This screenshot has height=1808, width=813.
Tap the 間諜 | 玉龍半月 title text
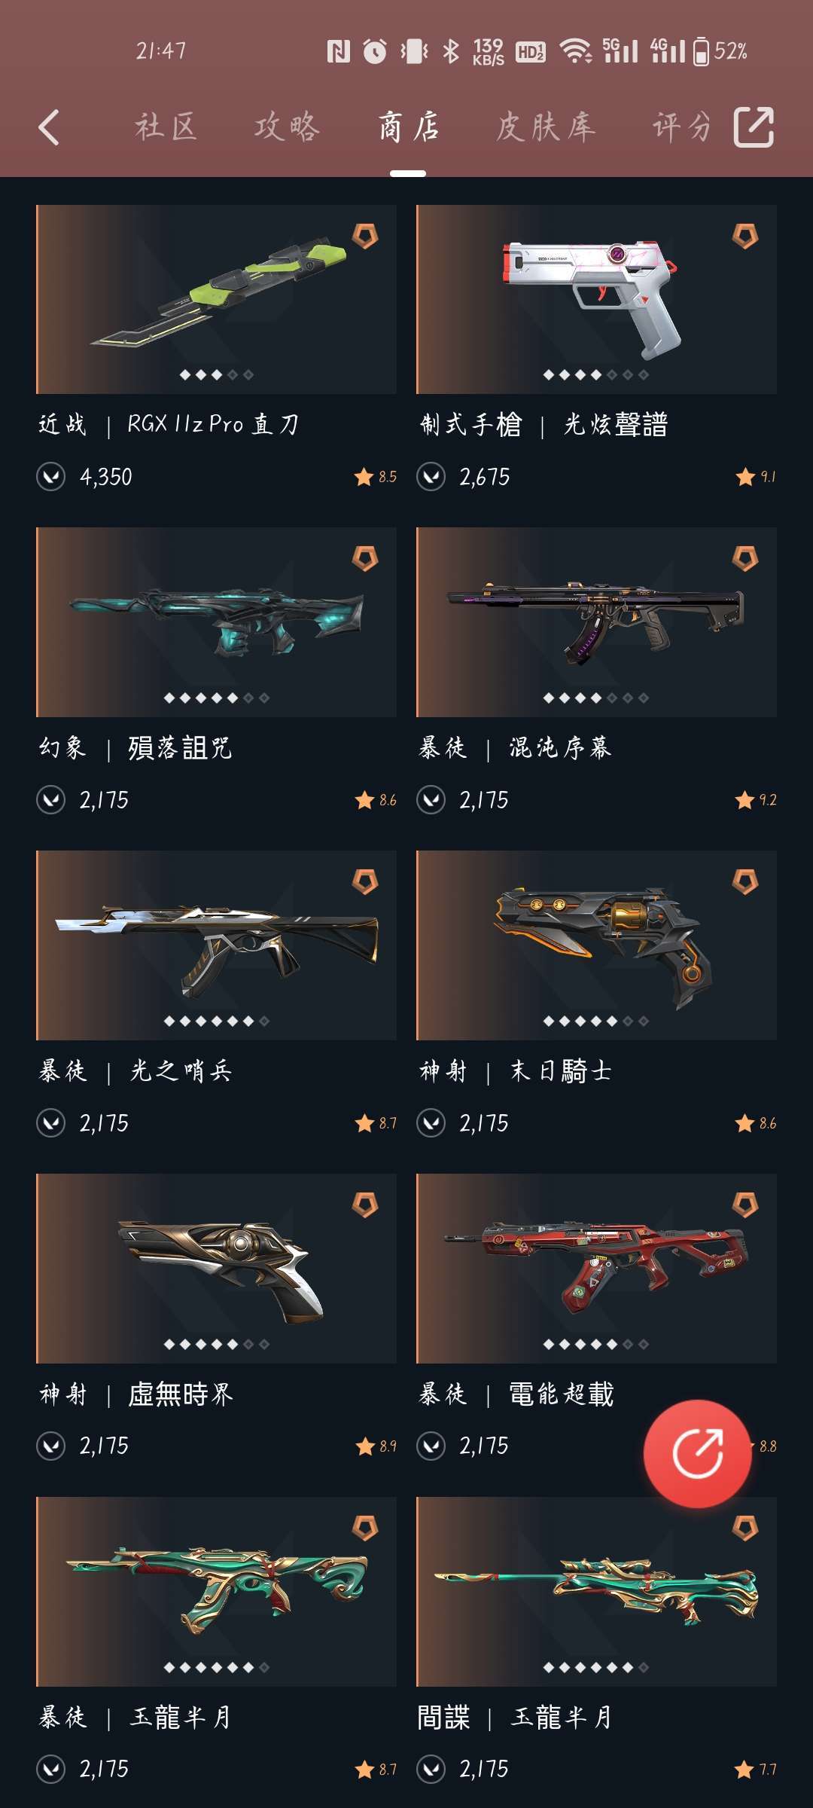click(x=515, y=1717)
